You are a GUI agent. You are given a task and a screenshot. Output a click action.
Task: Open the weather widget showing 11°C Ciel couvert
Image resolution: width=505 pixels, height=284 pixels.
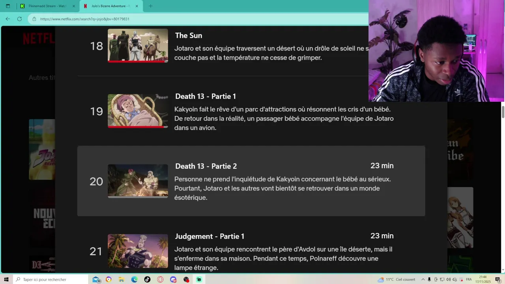[x=397, y=279]
